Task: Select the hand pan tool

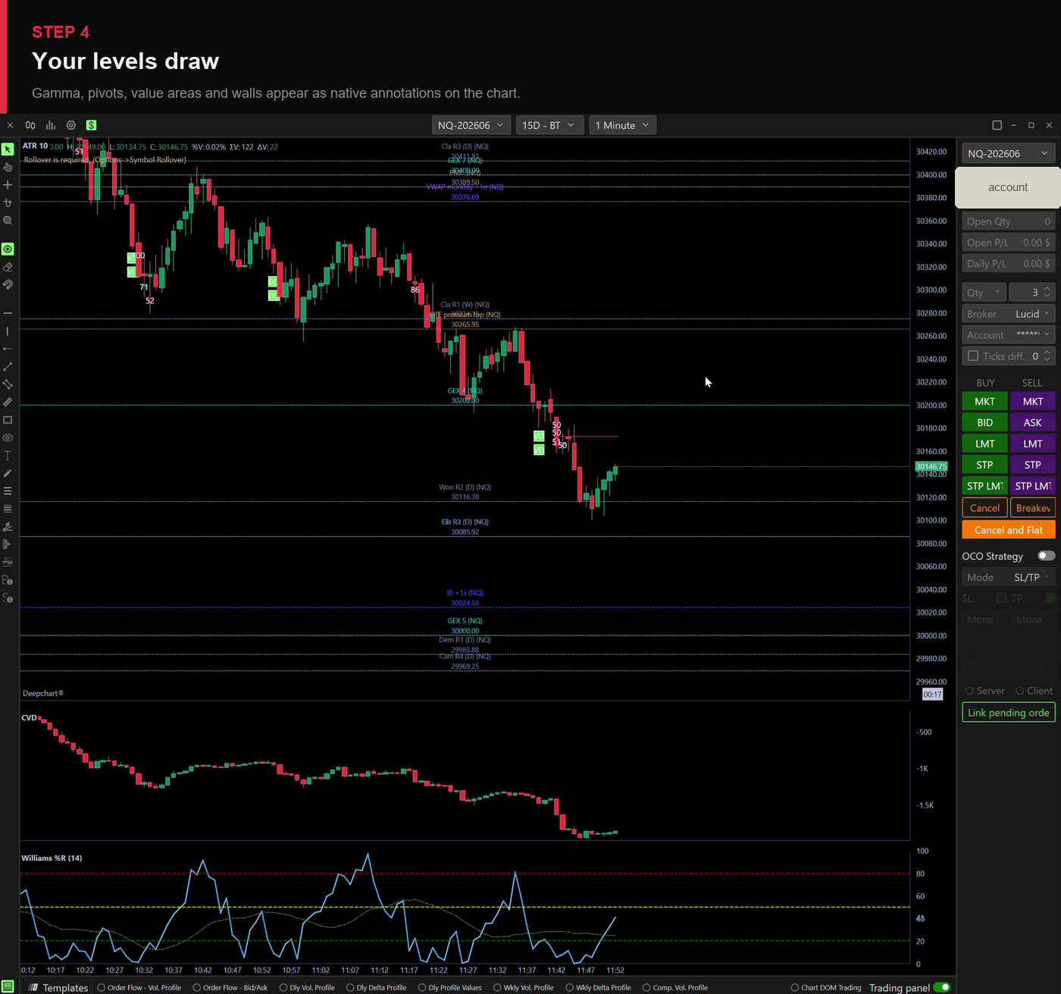Action: (x=8, y=167)
